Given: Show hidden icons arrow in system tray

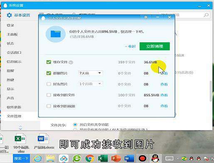Looking at the screenshot, I should click(x=178, y=158).
